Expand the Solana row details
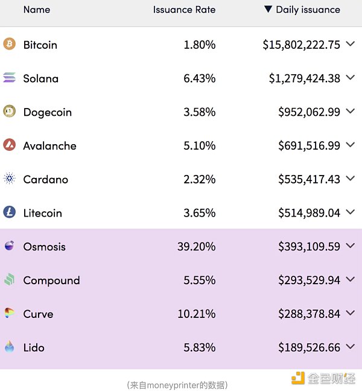Image resolution: width=362 pixels, height=391 pixels. [x=351, y=78]
